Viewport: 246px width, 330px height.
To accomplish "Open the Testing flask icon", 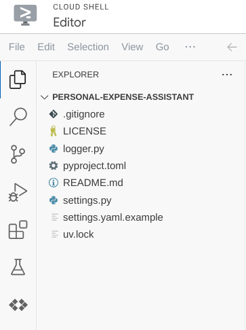I will tap(18, 267).
